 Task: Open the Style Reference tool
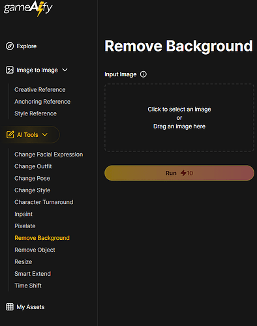coord(35,113)
